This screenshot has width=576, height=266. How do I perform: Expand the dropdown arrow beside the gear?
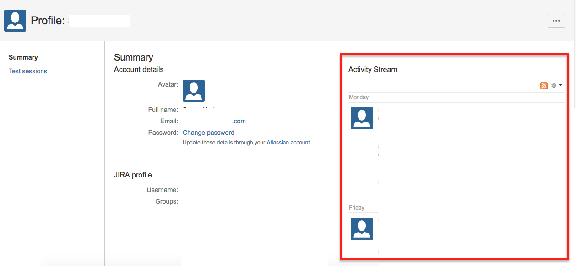point(560,85)
